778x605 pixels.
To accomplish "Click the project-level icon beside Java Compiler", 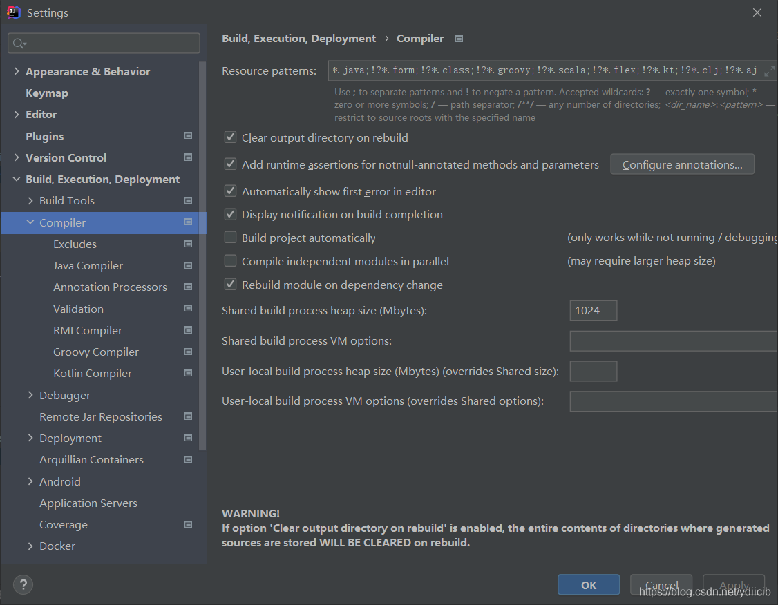I will point(188,265).
